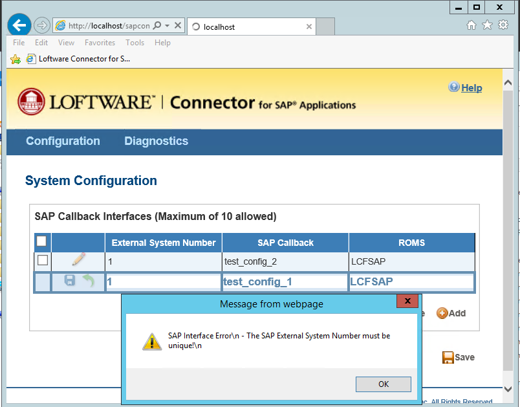Click the Loftware logo emblem
Screen dimensions: 520x407
pos(31,102)
